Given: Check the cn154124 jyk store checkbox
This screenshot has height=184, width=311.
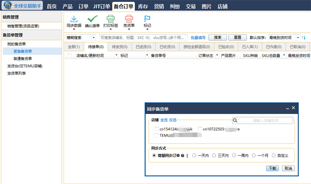Looking at the screenshot, I should click(x=157, y=129).
